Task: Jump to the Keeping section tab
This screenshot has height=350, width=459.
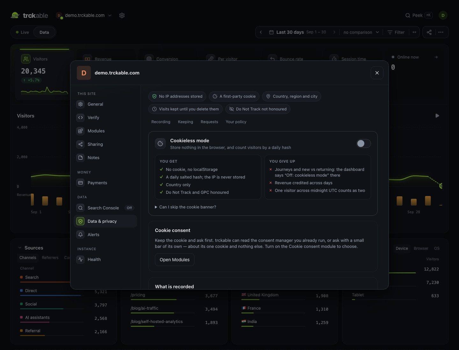Action: [x=186, y=122]
